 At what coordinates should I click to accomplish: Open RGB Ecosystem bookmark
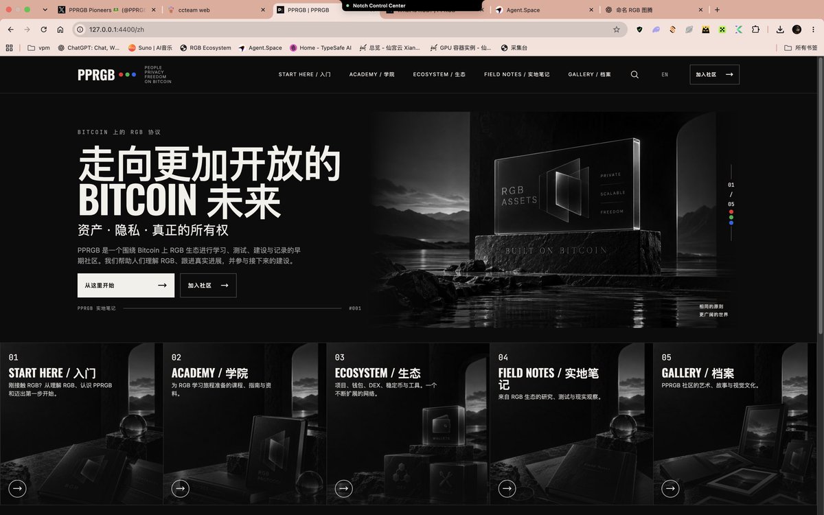[206, 48]
